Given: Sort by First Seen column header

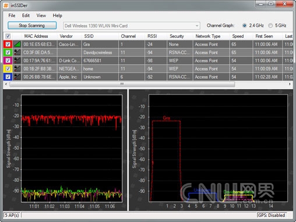Looking at the screenshot, I should [x=267, y=36].
